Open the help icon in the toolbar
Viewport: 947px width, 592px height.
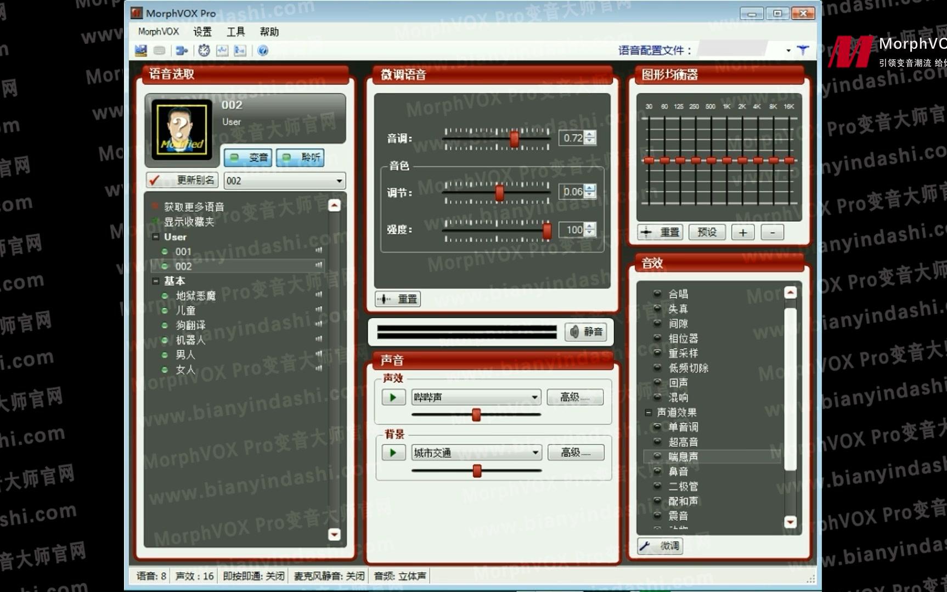point(263,50)
